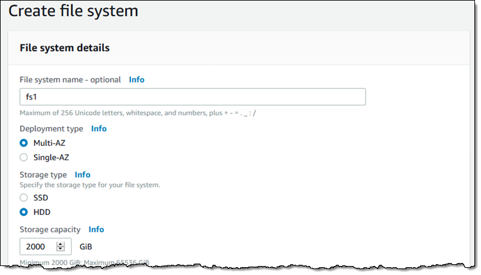Click the GiB unit label

(86, 246)
